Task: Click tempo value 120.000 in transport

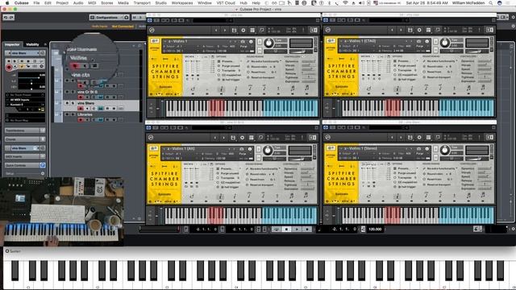Action: point(375,229)
